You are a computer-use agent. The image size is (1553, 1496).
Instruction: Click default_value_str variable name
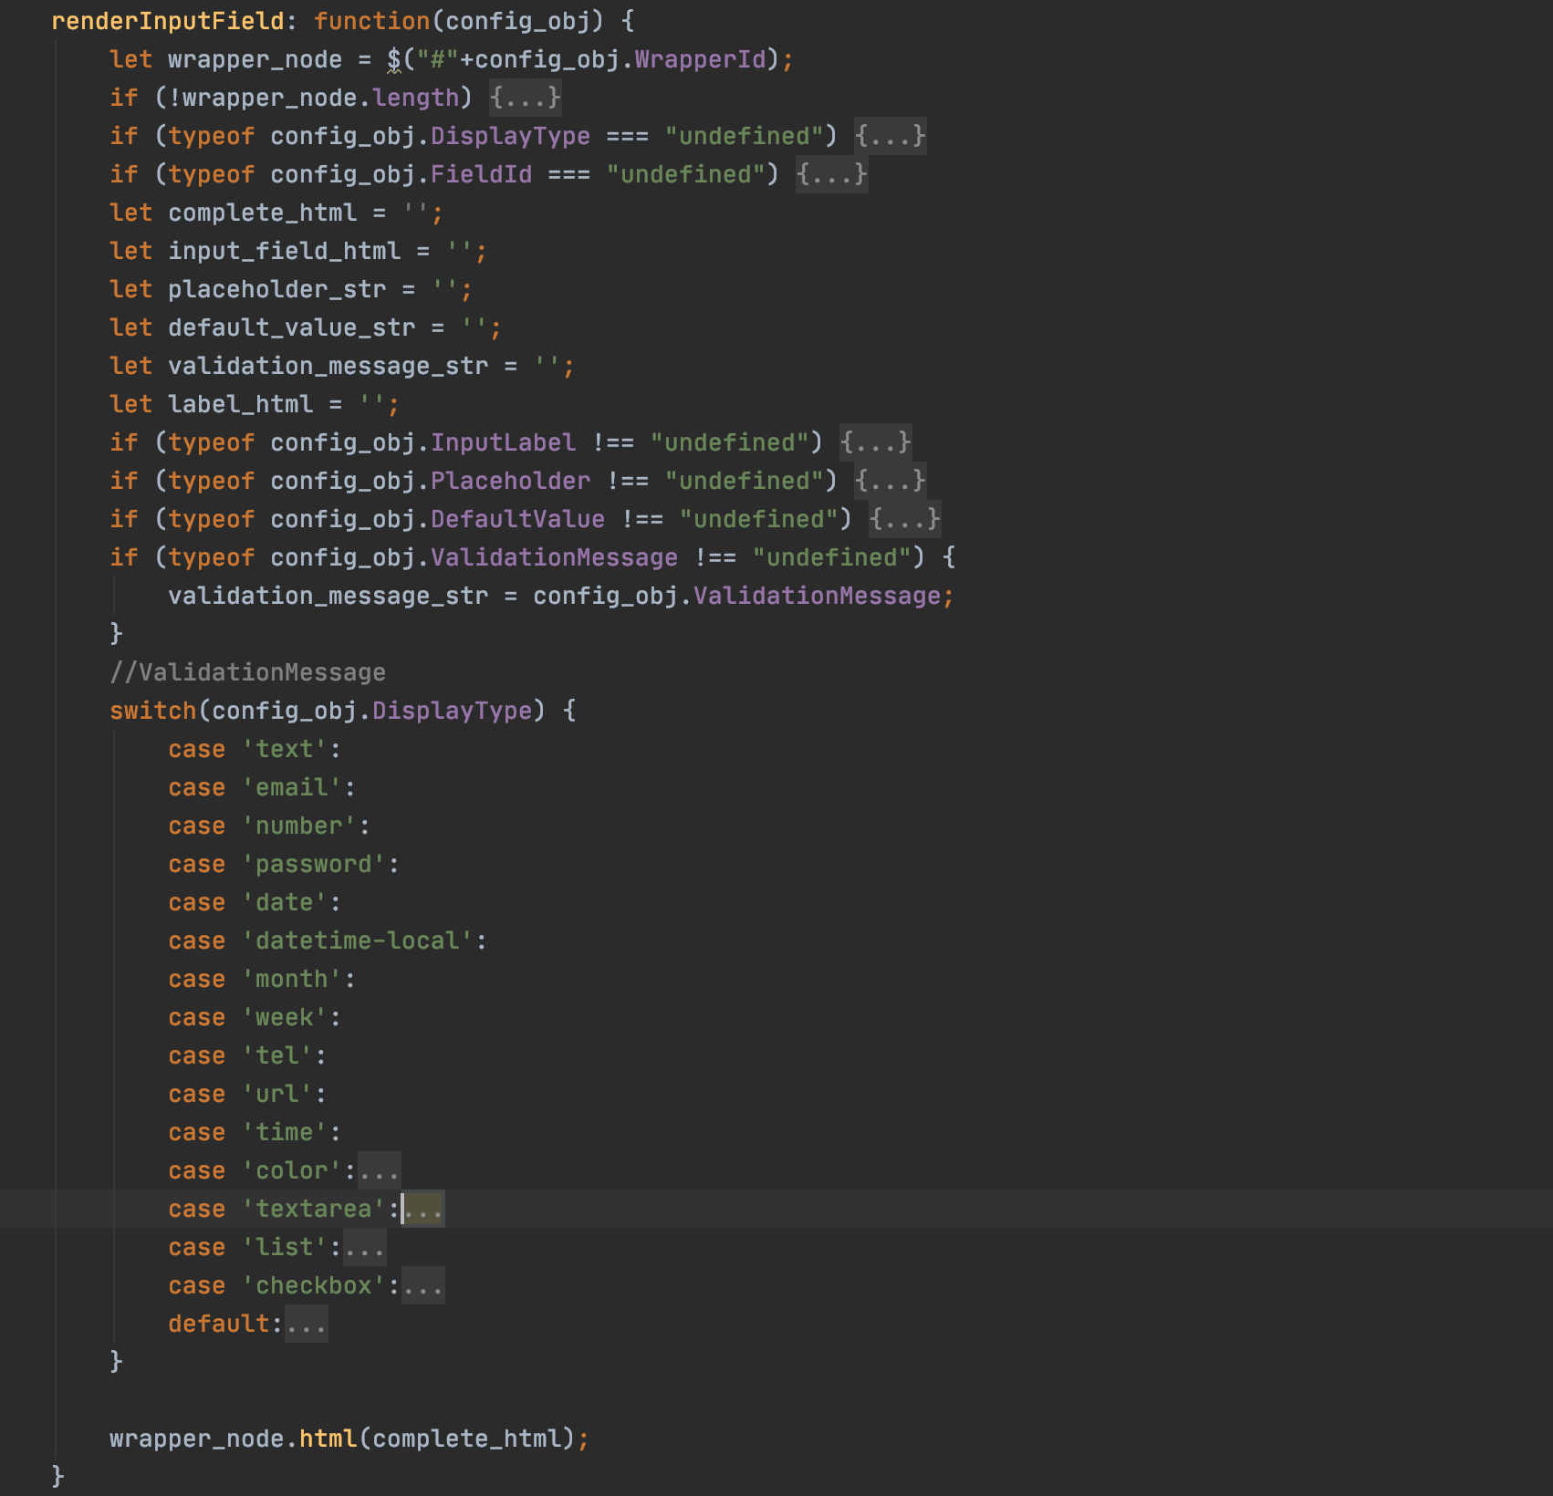click(291, 327)
